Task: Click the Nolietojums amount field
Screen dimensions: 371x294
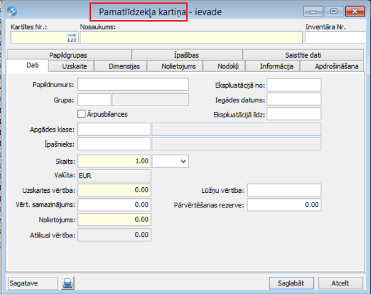Action: pyautogui.click(x=114, y=220)
